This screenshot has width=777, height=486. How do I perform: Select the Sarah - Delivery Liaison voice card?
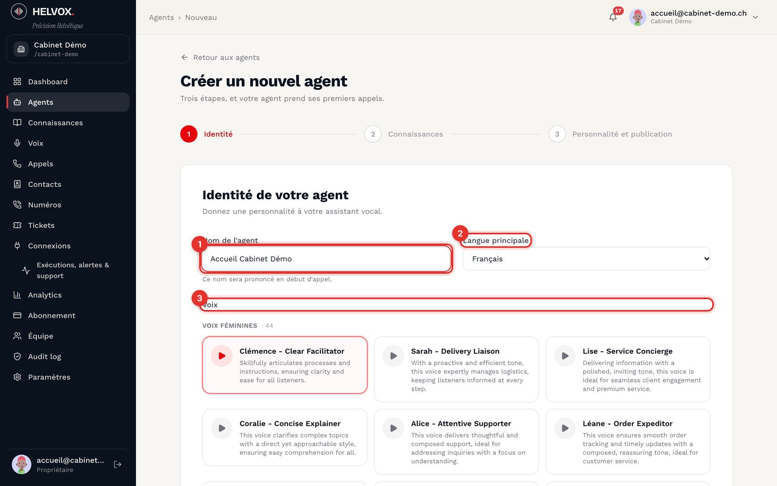(456, 369)
